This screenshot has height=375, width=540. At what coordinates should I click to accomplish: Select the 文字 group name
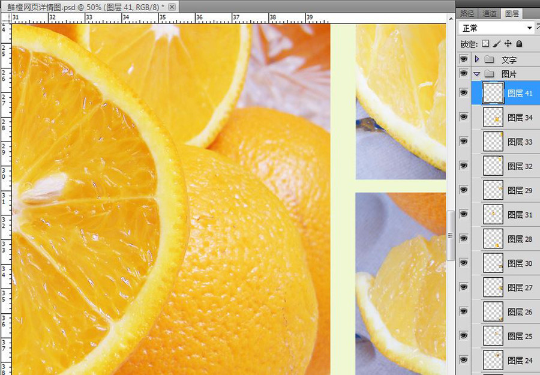point(509,60)
